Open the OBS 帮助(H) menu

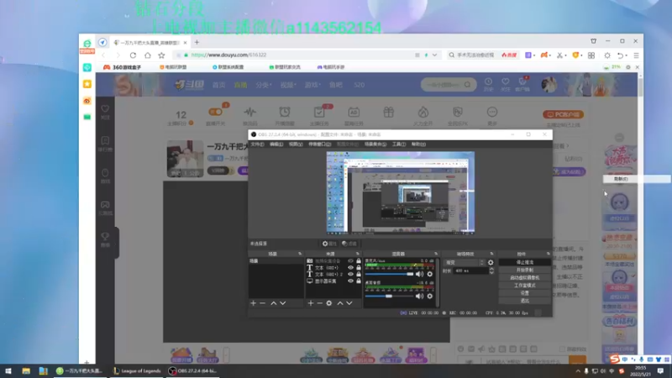pyautogui.click(x=418, y=144)
